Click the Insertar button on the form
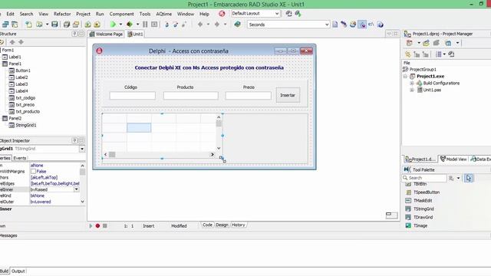This screenshot has height=276, width=491. pos(288,95)
